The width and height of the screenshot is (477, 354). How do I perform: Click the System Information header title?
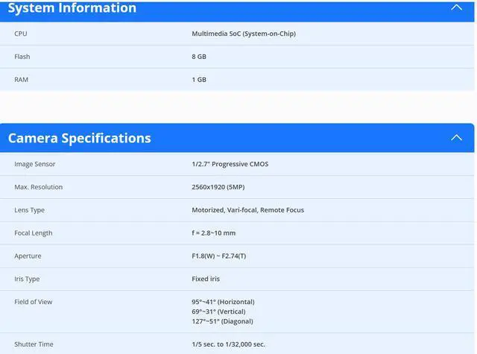coord(72,8)
